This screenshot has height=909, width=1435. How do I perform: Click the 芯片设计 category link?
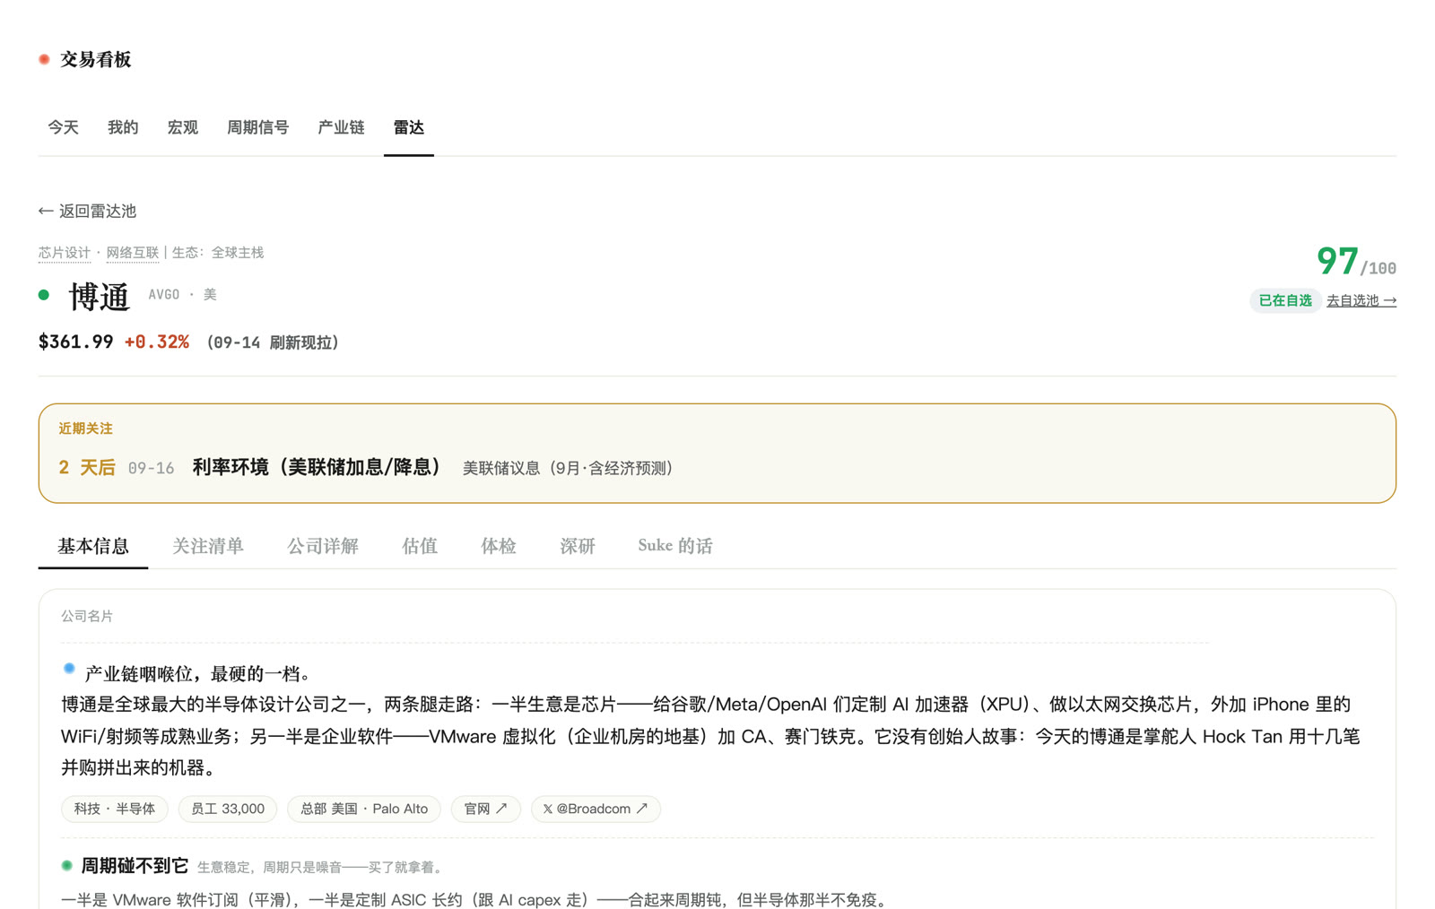pyautogui.click(x=65, y=253)
